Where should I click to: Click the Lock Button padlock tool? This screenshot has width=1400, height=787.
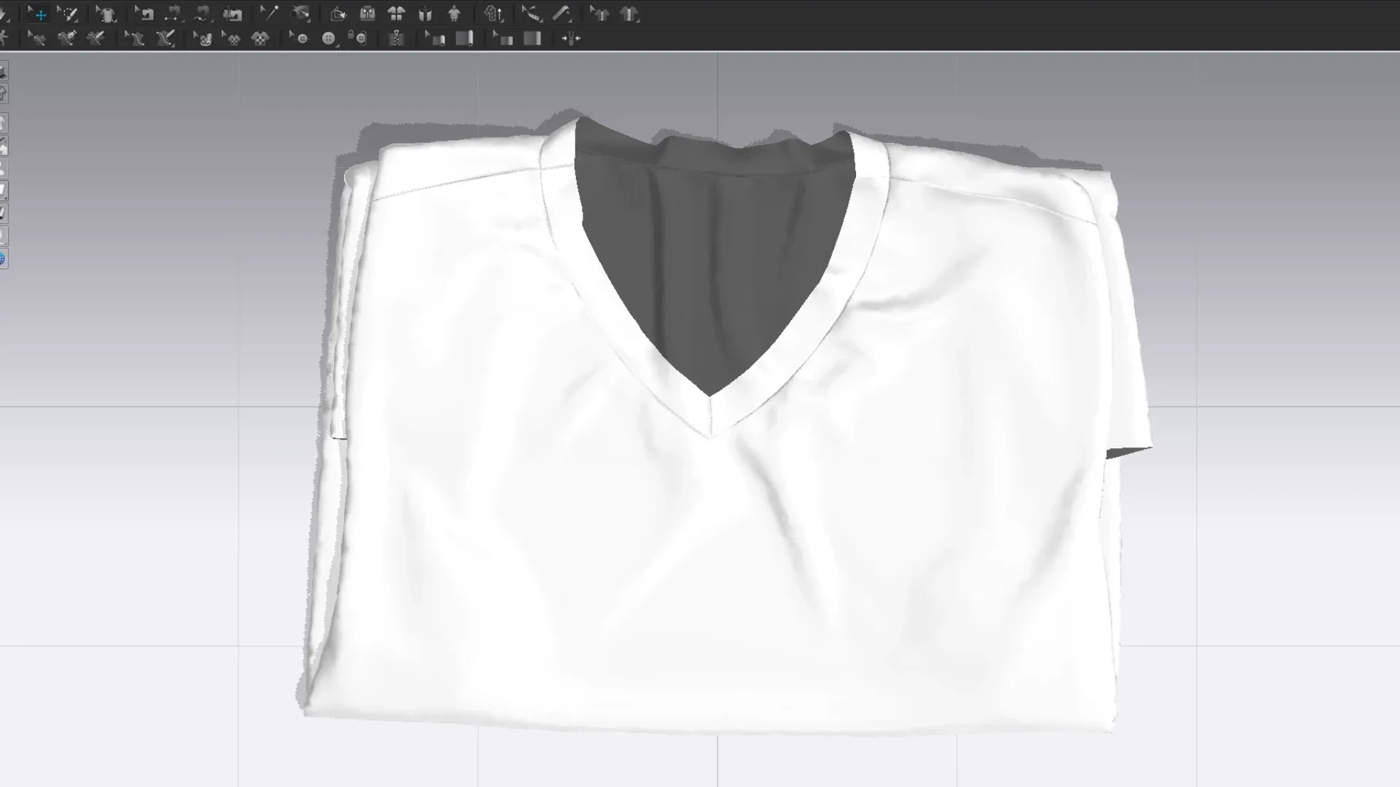[x=357, y=38]
